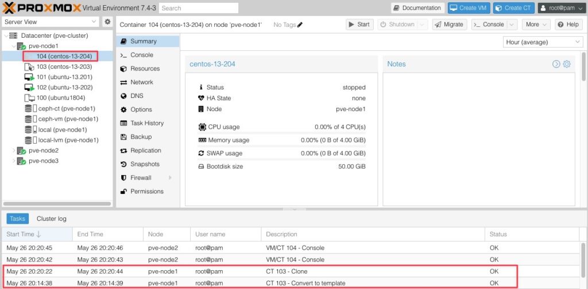Open the Task History menu item
The width and height of the screenshot is (588, 289).
(148, 123)
